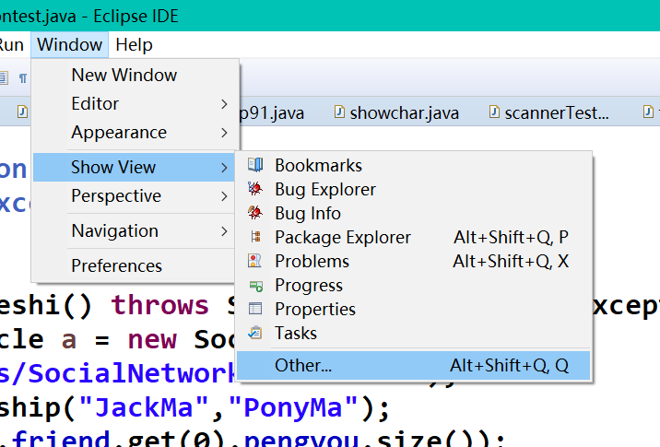
Task: Click the Alt+Shift+Q, P shortcut text
Action: [x=511, y=238]
